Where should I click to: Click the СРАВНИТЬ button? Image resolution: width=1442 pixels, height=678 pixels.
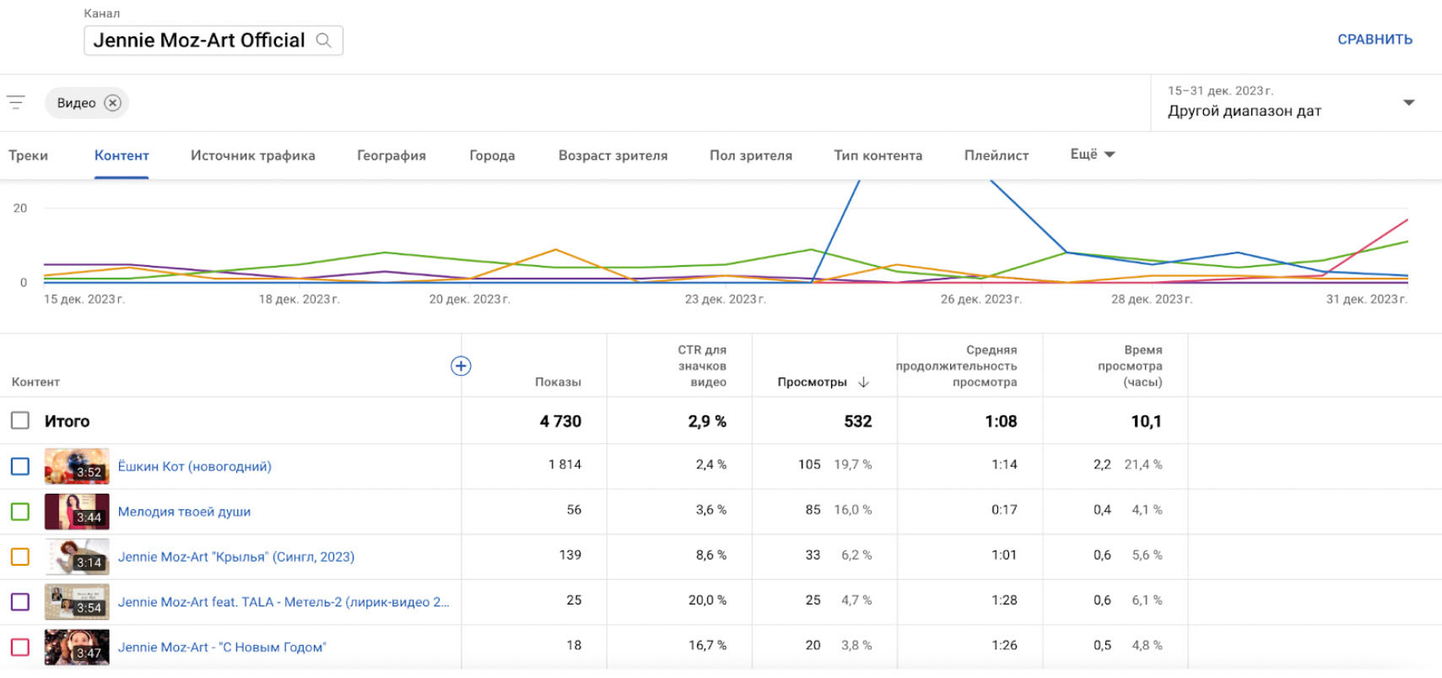pos(1374,40)
